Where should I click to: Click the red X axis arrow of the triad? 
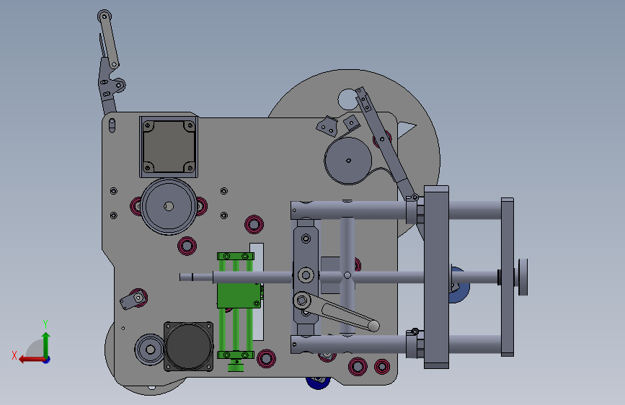click(x=31, y=360)
